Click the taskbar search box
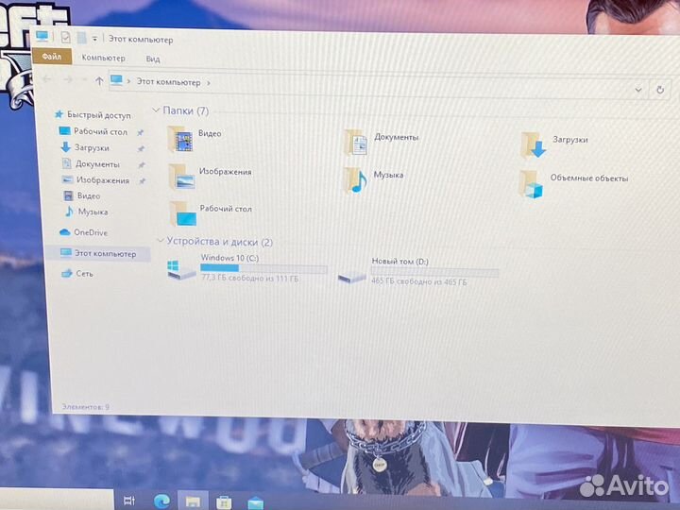The image size is (680, 510). coord(57,500)
